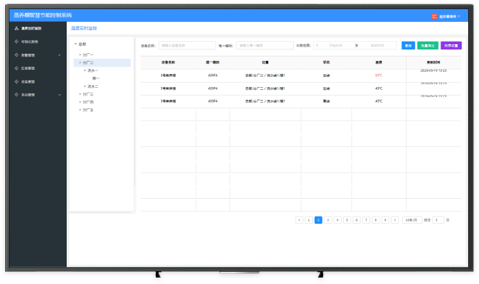
Task: Switch to the 温度实时监控 tab
Action: coord(84,28)
